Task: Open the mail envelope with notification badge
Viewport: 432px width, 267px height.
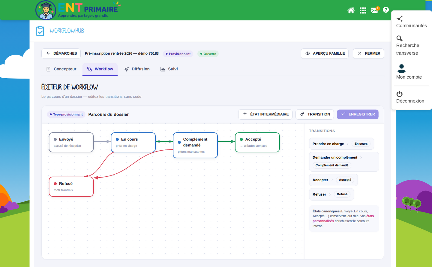Action: point(375,10)
